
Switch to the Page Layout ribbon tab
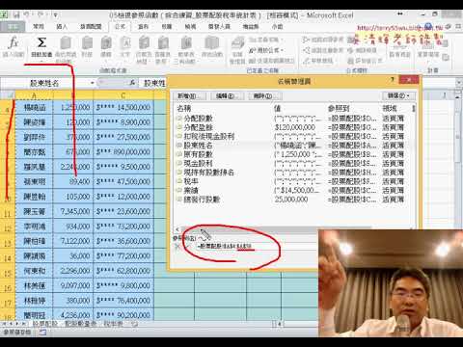[x=91, y=26]
